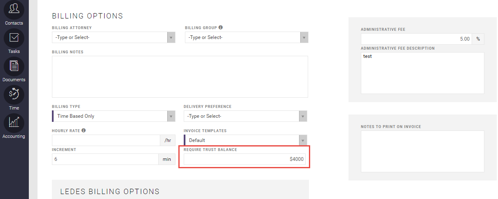Viewport: 498px width, 199px height.
Task: Click the Billing Group info icon
Action: pos(221,27)
